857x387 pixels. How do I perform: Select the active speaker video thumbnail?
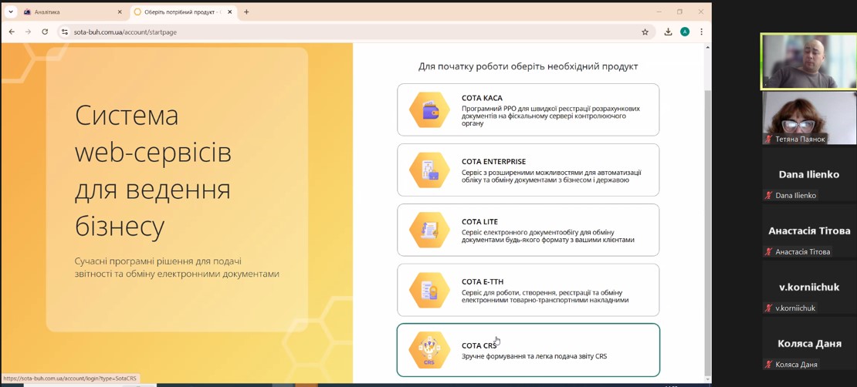tap(809, 61)
